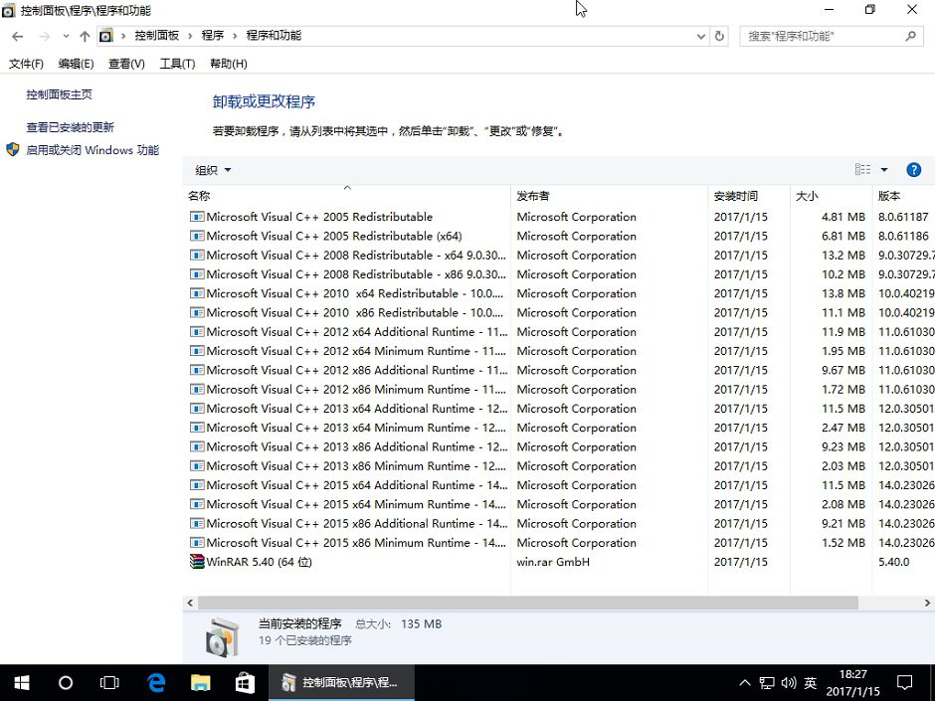Open File Explorer from taskbar

click(x=200, y=682)
